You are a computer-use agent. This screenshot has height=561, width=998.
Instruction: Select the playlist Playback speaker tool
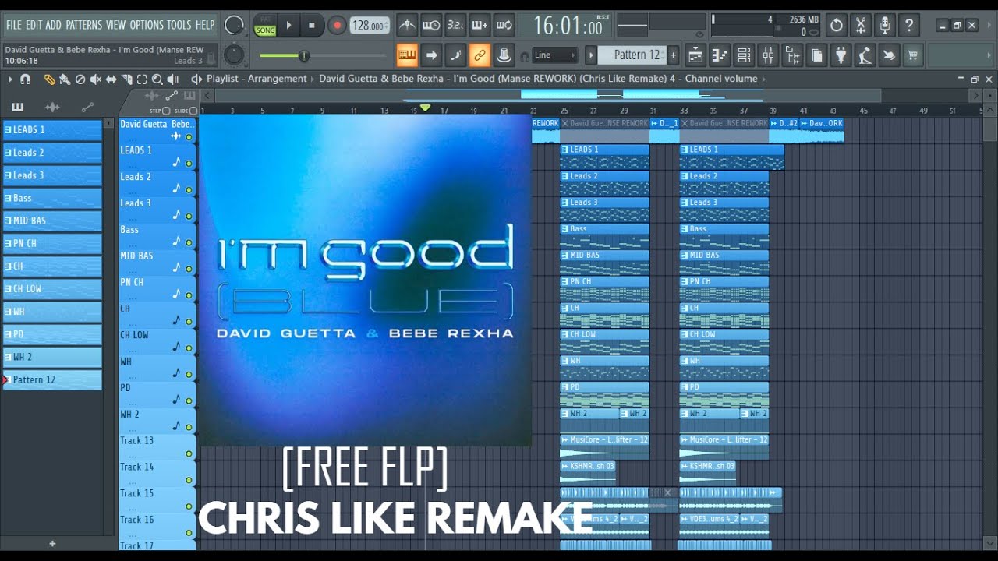[x=172, y=79]
